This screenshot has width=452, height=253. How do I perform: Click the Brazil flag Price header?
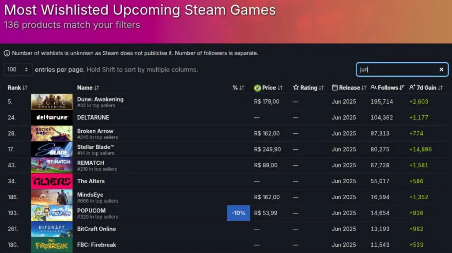click(268, 88)
